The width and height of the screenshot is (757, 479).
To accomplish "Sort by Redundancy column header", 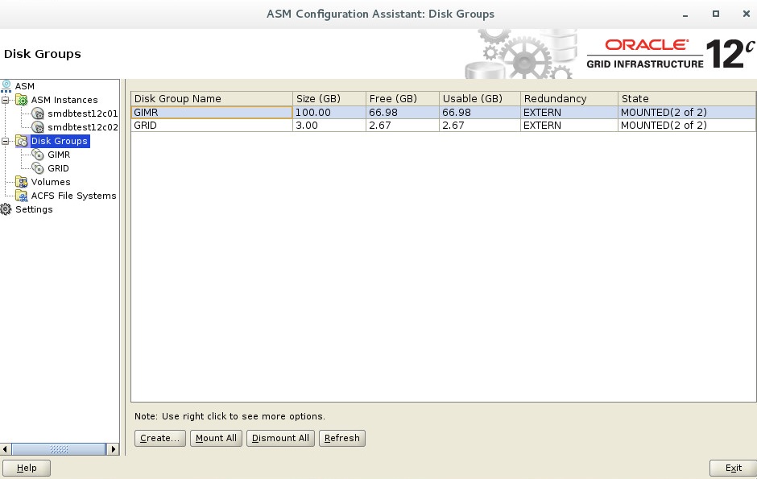I will [x=569, y=98].
